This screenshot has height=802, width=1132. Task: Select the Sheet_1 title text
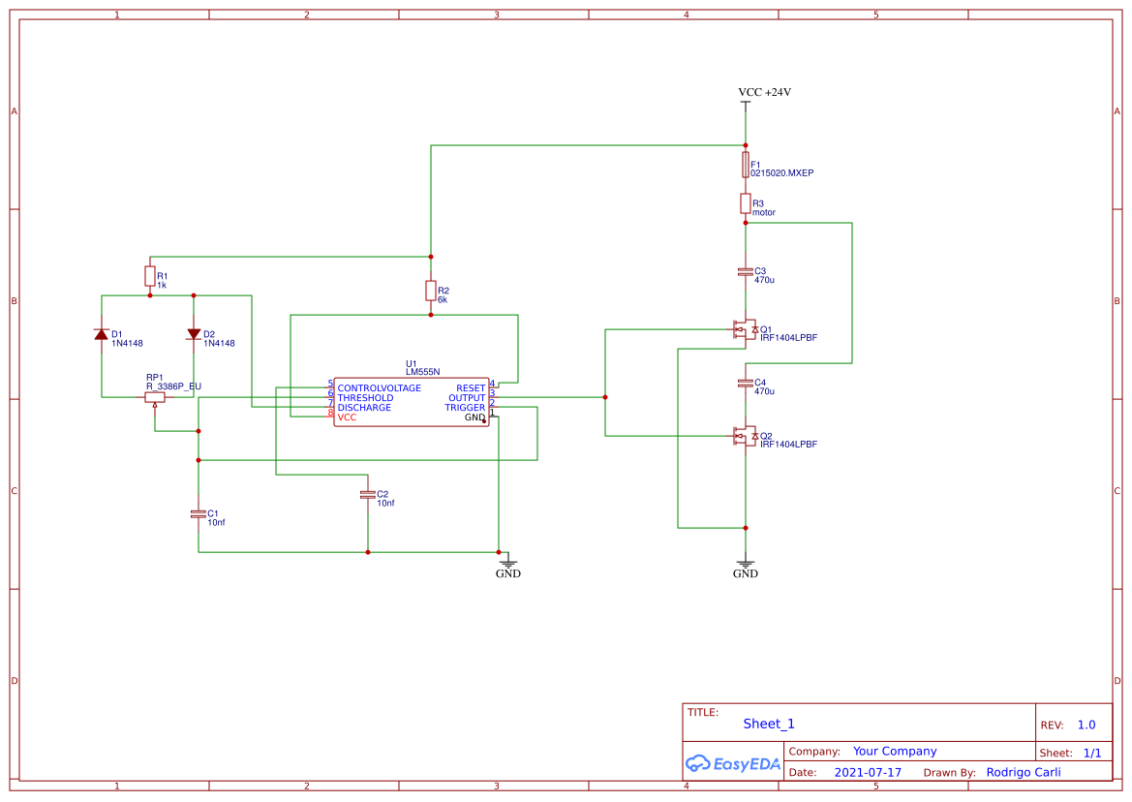768,724
